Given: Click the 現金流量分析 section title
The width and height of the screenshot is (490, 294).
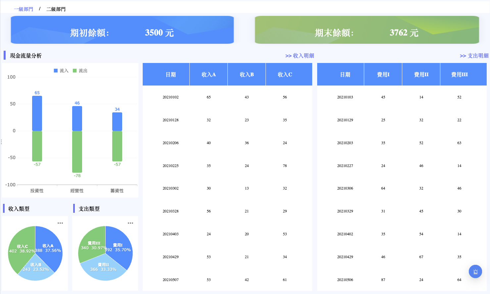Looking at the screenshot, I should coord(26,56).
